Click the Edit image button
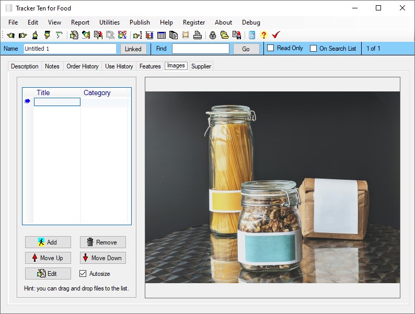 click(x=48, y=274)
